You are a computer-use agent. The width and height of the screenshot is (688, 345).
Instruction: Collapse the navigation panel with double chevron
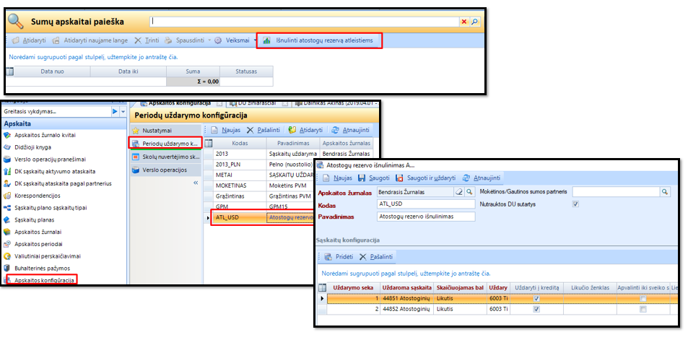click(194, 183)
